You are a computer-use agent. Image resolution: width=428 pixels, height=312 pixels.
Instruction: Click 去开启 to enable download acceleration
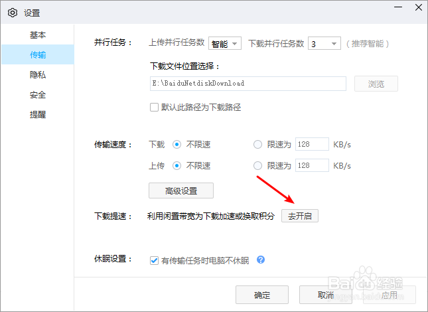[300, 216]
